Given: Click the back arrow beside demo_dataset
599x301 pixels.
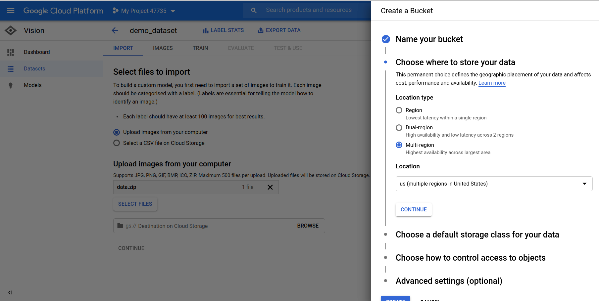Looking at the screenshot, I should [x=115, y=30].
